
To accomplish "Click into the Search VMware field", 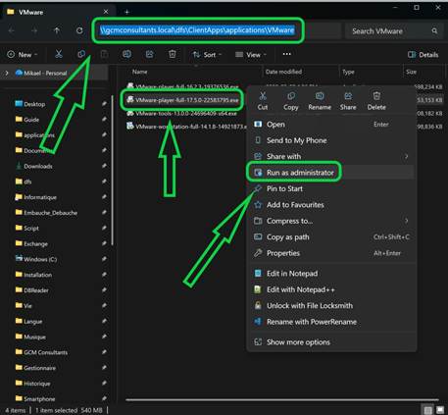I will pyautogui.click(x=388, y=31).
